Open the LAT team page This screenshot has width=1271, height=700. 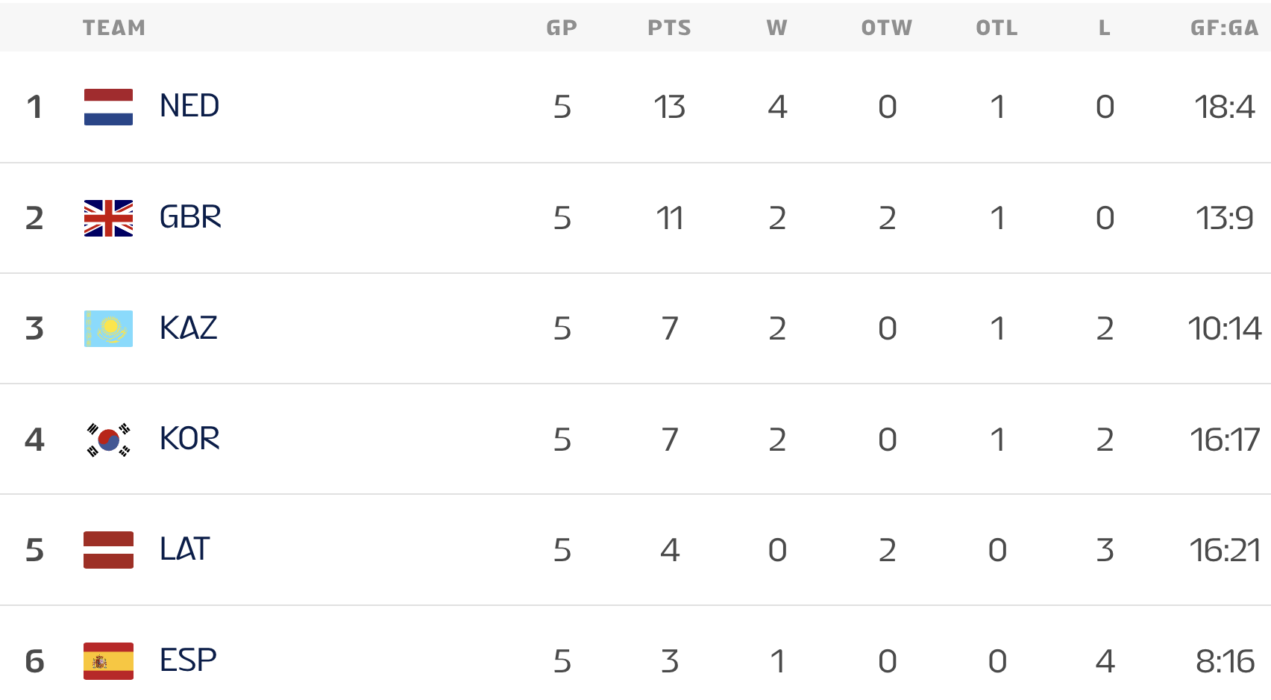tap(185, 550)
